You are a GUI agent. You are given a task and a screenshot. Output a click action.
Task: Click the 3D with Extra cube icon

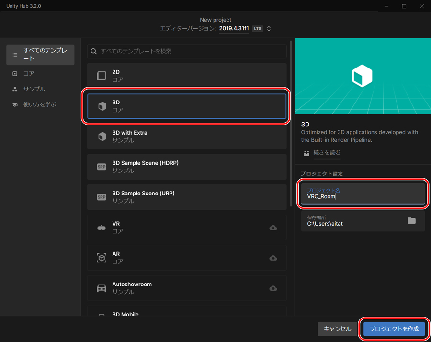click(102, 137)
